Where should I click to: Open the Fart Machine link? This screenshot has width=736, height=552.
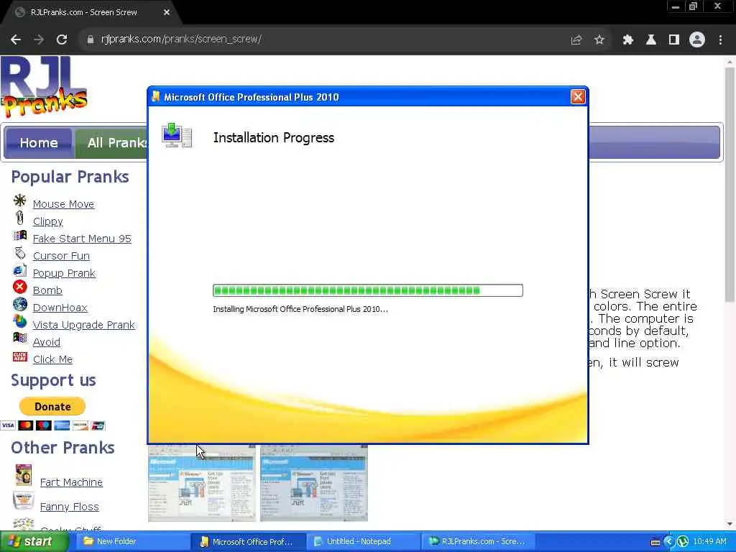tap(71, 482)
